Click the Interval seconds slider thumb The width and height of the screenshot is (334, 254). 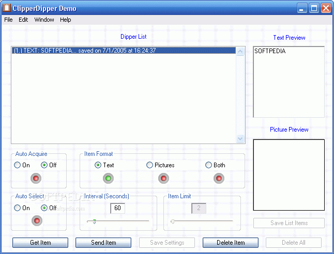94,221
